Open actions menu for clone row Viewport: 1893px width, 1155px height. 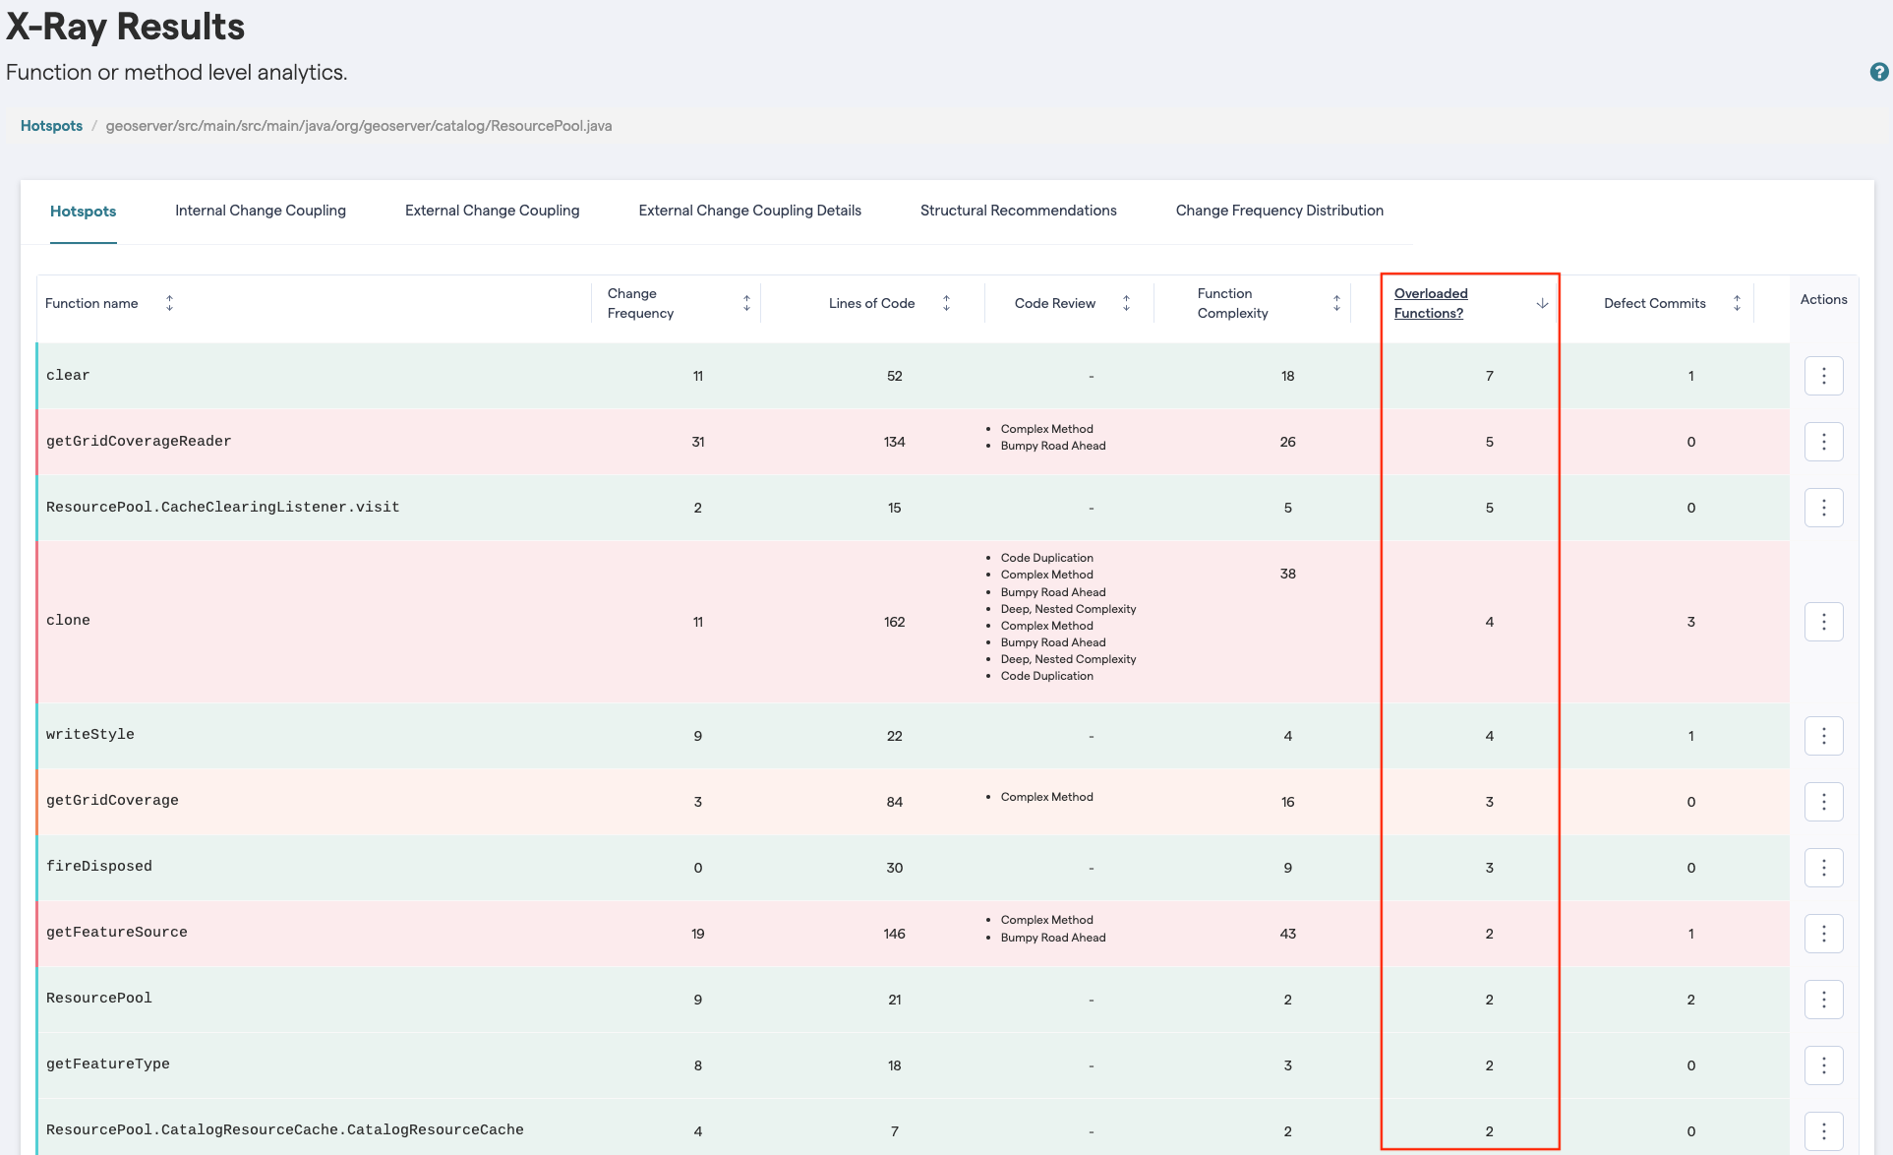coord(1823,622)
